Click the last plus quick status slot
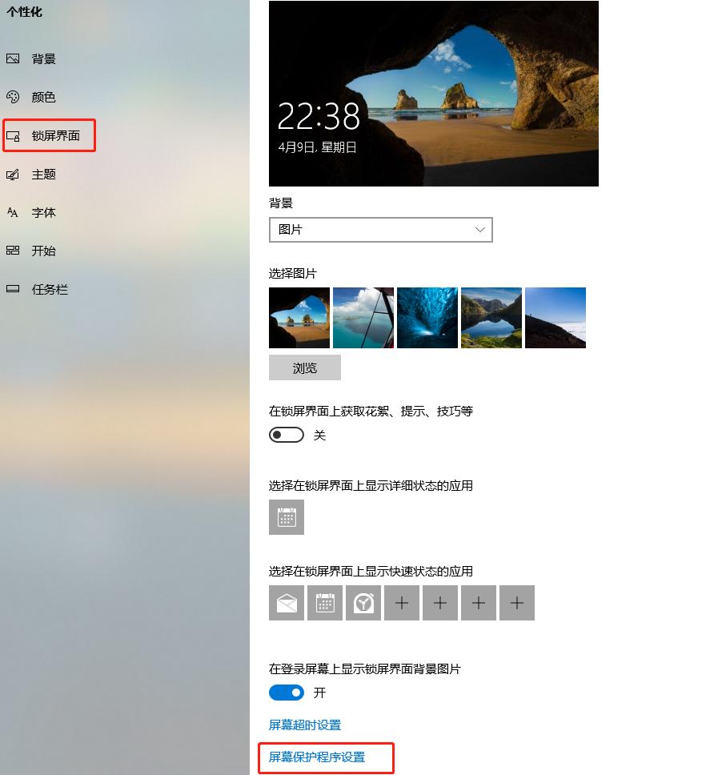 tap(517, 603)
